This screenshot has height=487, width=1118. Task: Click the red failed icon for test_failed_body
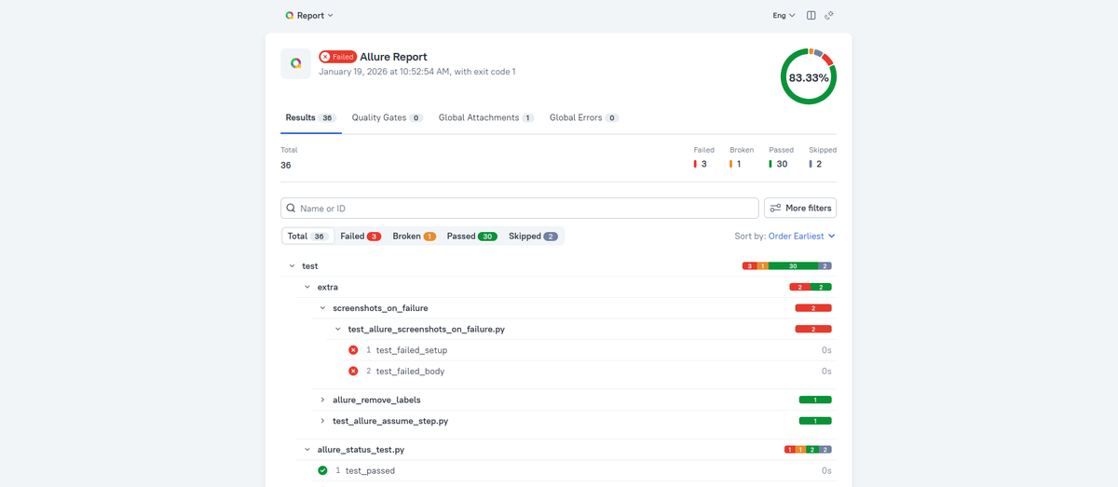pos(353,372)
